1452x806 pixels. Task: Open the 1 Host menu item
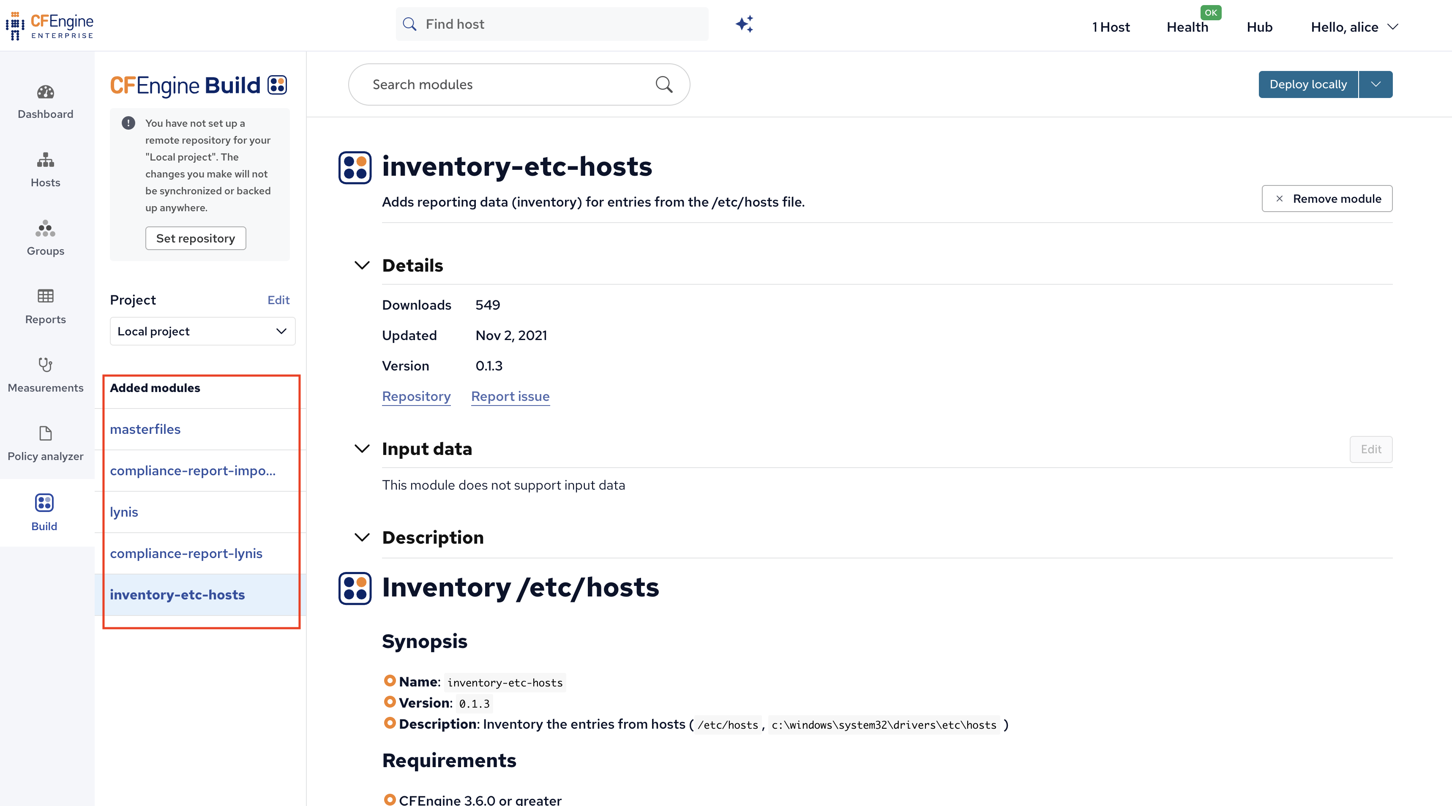click(1111, 27)
